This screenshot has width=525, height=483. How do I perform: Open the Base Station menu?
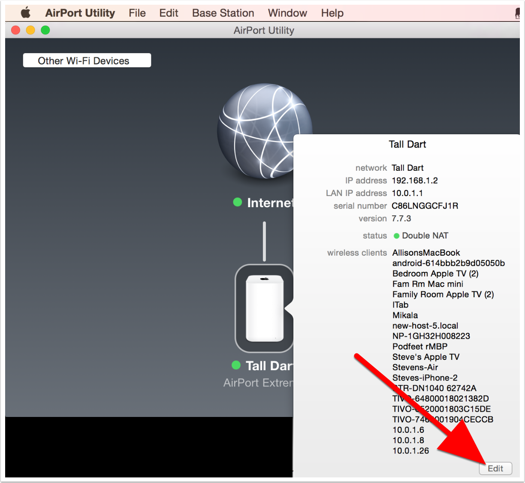pyautogui.click(x=223, y=13)
